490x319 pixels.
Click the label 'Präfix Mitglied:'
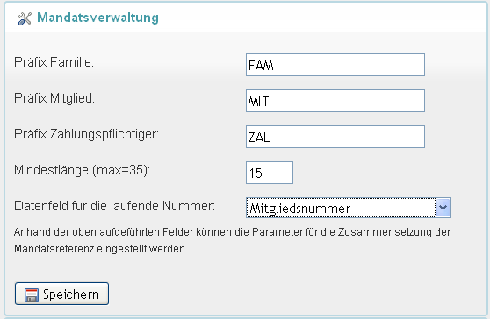(54, 98)
